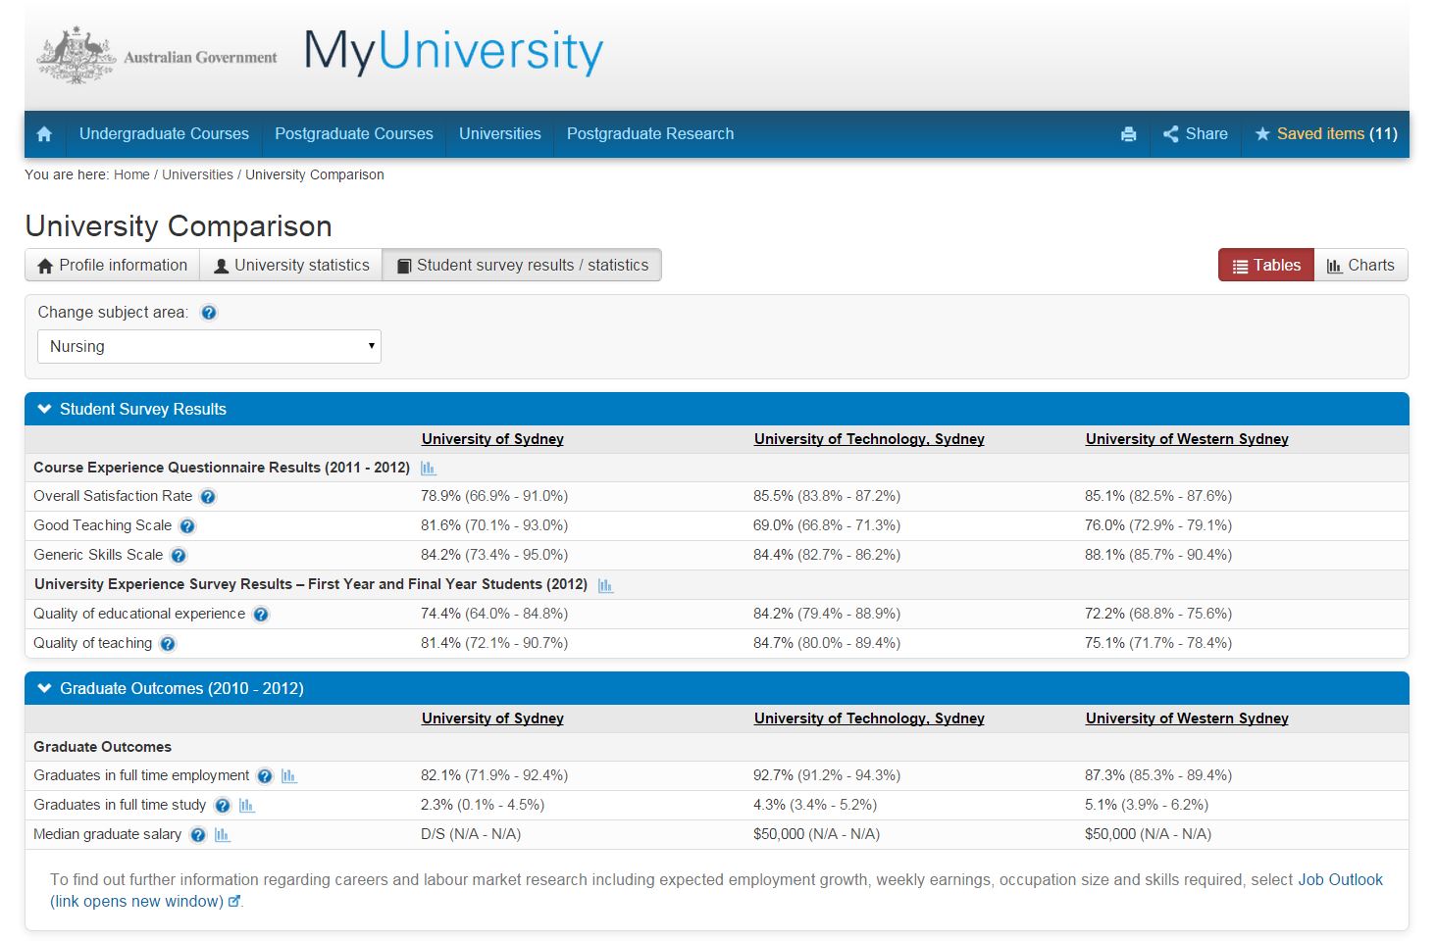Screen dimensions: 1436x941
Task: Open chart icon for Course Experience Questionnaire Results
Action: point(428,469)
